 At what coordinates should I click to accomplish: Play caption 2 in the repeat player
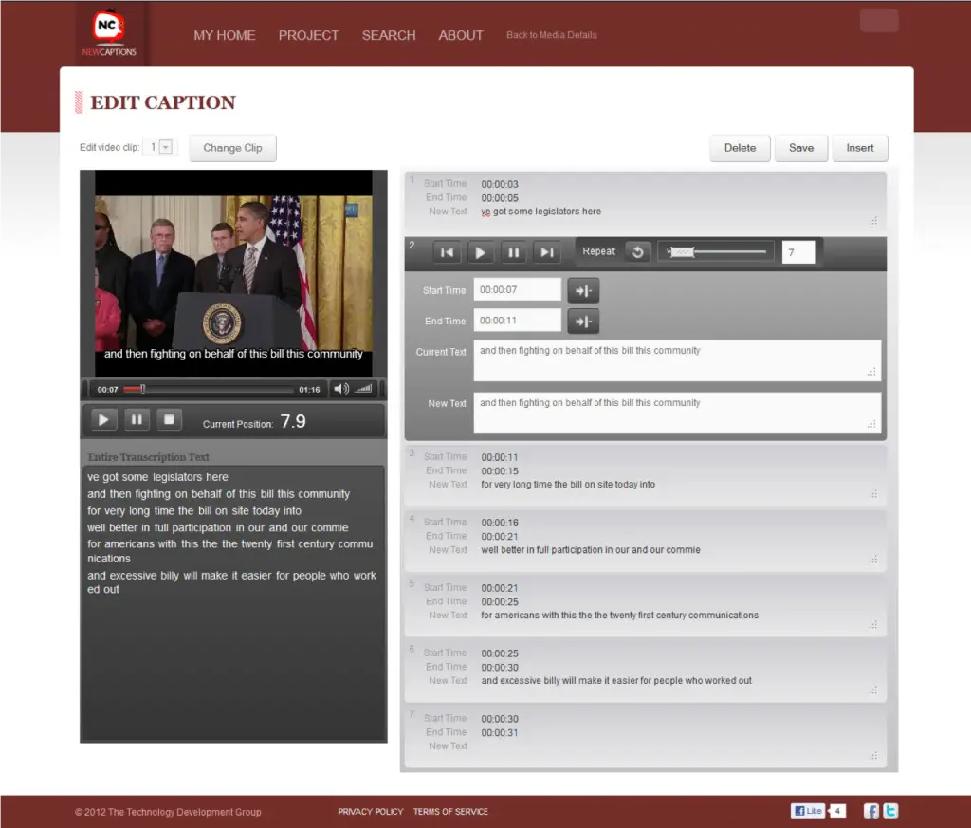pyautogui.click(x=481, y=251)
